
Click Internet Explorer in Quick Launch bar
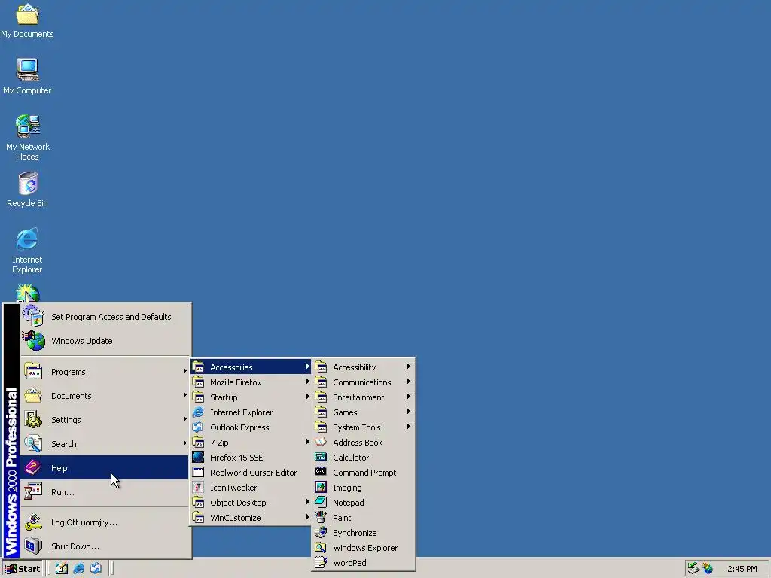78,569
